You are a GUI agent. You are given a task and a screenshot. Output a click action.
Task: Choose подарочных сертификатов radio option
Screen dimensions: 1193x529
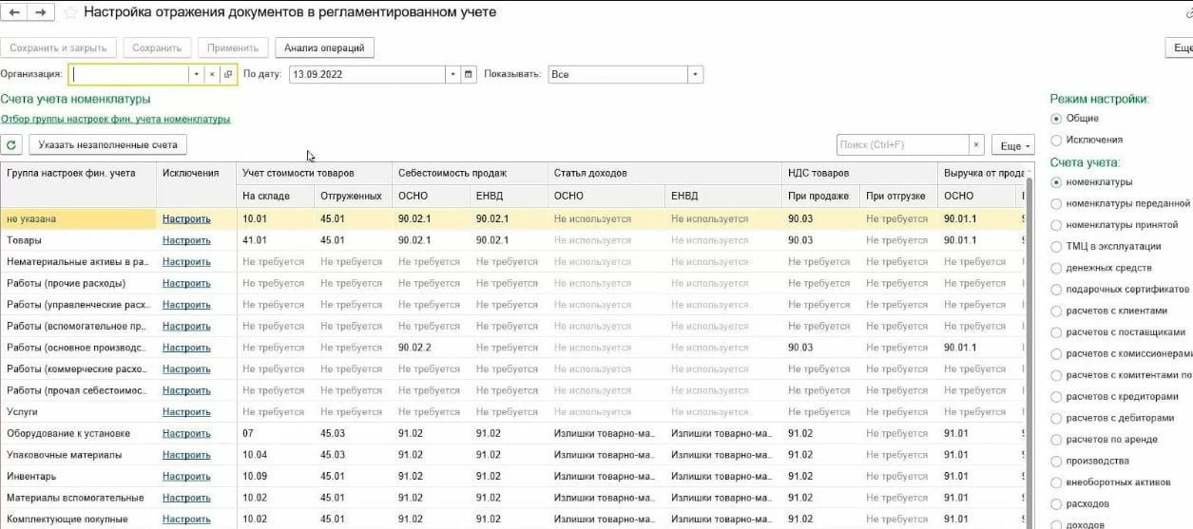[x=1056, y=290]
